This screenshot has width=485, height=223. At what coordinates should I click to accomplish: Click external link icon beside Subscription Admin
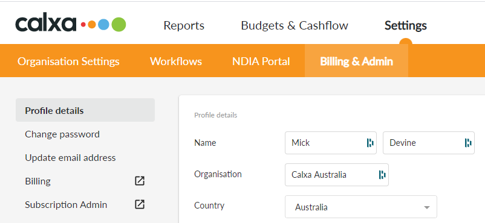point(140,204)
